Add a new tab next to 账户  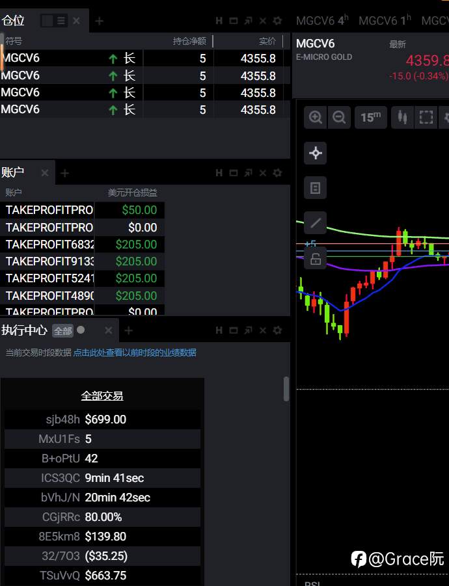64,173
